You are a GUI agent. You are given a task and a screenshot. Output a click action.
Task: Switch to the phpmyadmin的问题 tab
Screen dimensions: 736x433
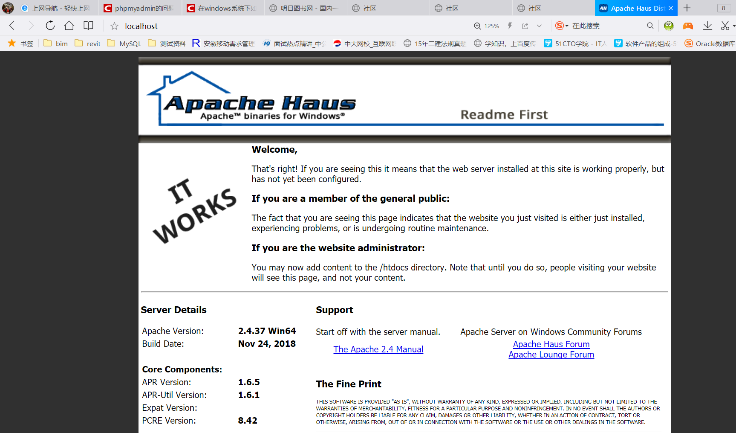pos(141,8)
